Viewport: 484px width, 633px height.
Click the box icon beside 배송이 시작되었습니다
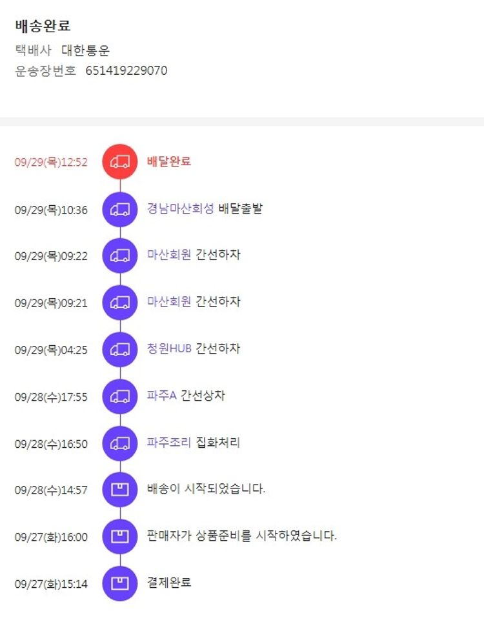tap(120, 490)
